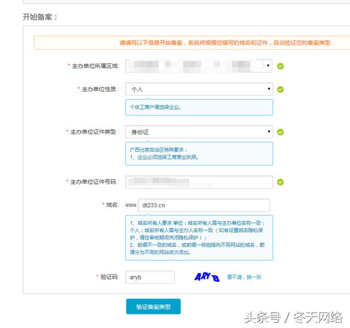Click 看不清，换一张 to refresh the captcha
Screen dimensions: 350x328
click(x=244, y=277)
